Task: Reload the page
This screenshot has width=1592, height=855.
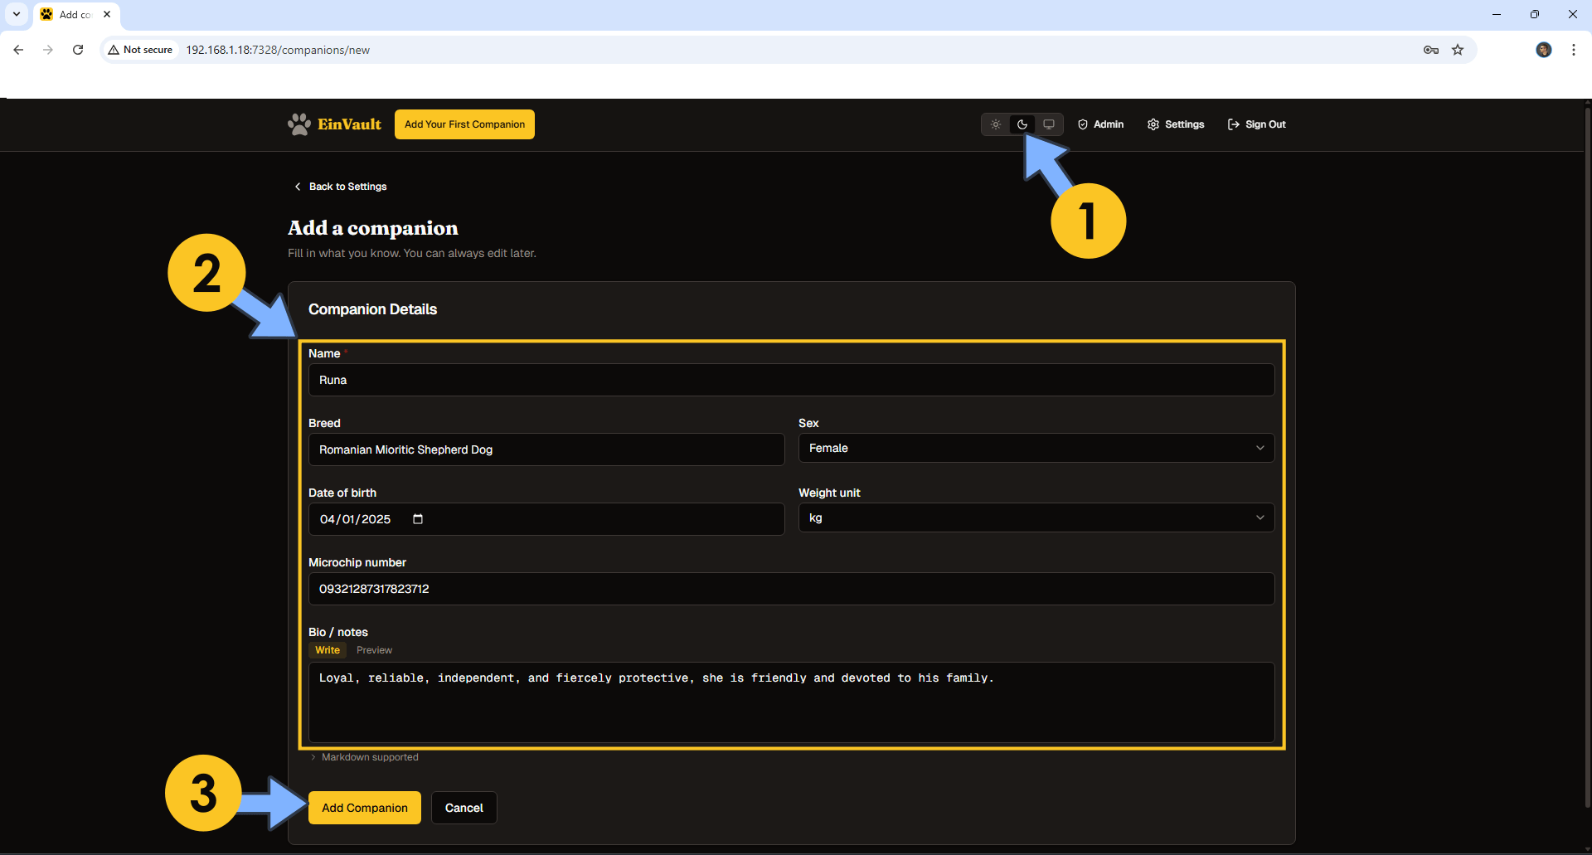Action: (77, 50)
